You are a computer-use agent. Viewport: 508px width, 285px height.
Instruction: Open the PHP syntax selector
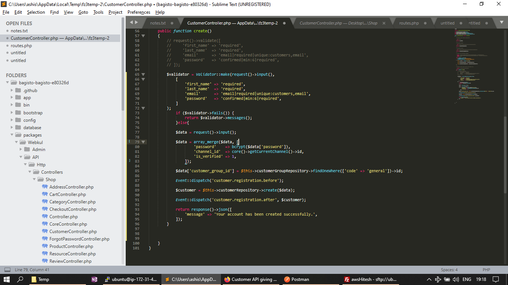486,270
